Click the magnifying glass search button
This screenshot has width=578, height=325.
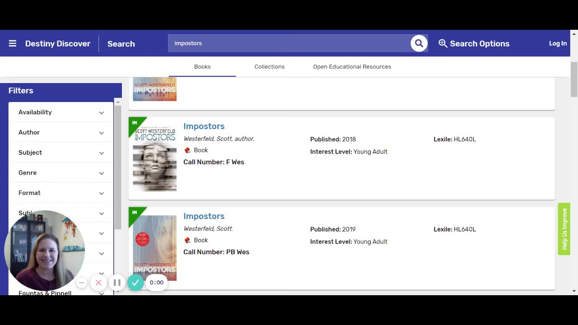point(419,43)
